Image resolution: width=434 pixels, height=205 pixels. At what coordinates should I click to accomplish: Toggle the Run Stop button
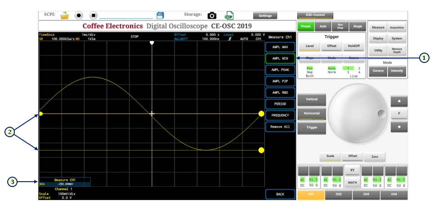tap(340, 26)
